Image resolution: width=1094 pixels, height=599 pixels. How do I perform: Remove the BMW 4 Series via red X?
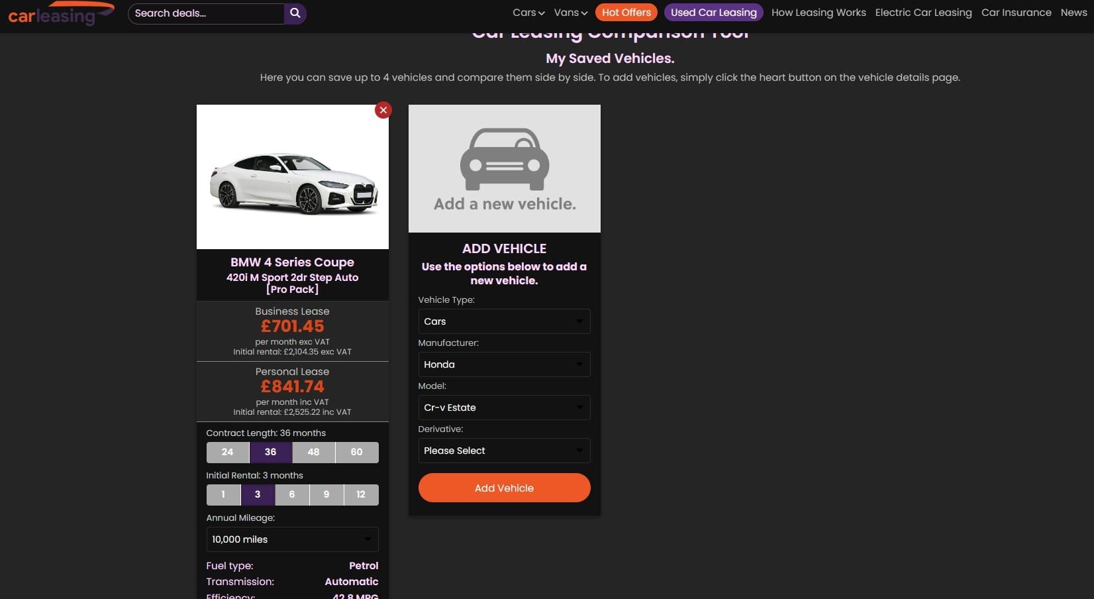(x=383, y=110)
